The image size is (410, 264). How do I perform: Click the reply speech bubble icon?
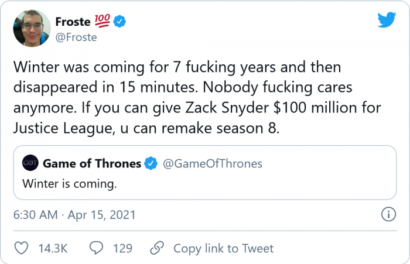(x=97, y=248)
